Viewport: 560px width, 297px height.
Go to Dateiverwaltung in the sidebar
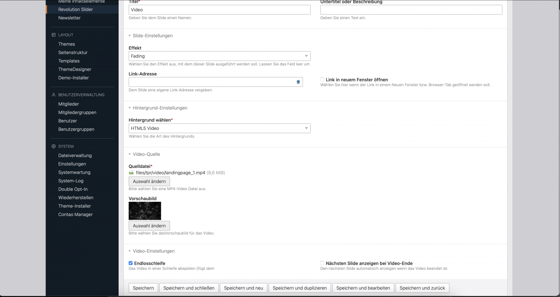75,155
